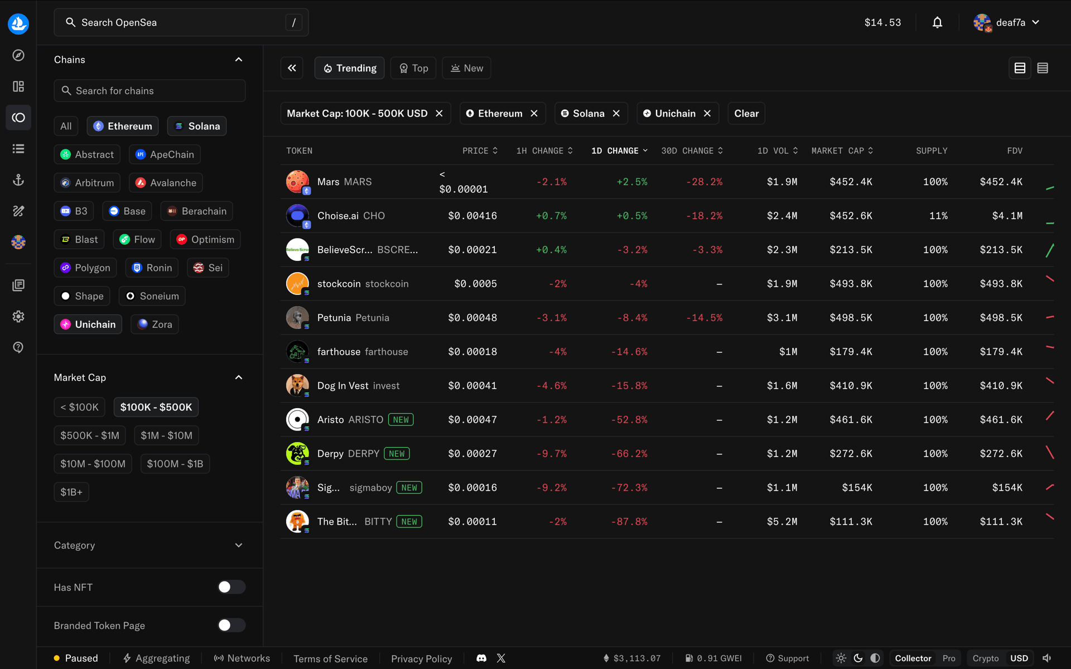The width and height of the screenshot is (1071, 669).
Task: Focus the Search for chains field
Action: 149,91
